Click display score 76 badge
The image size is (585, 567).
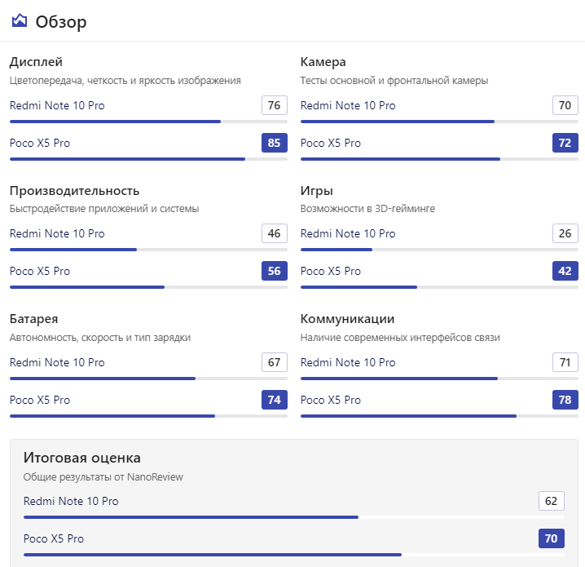click(275, 105)
